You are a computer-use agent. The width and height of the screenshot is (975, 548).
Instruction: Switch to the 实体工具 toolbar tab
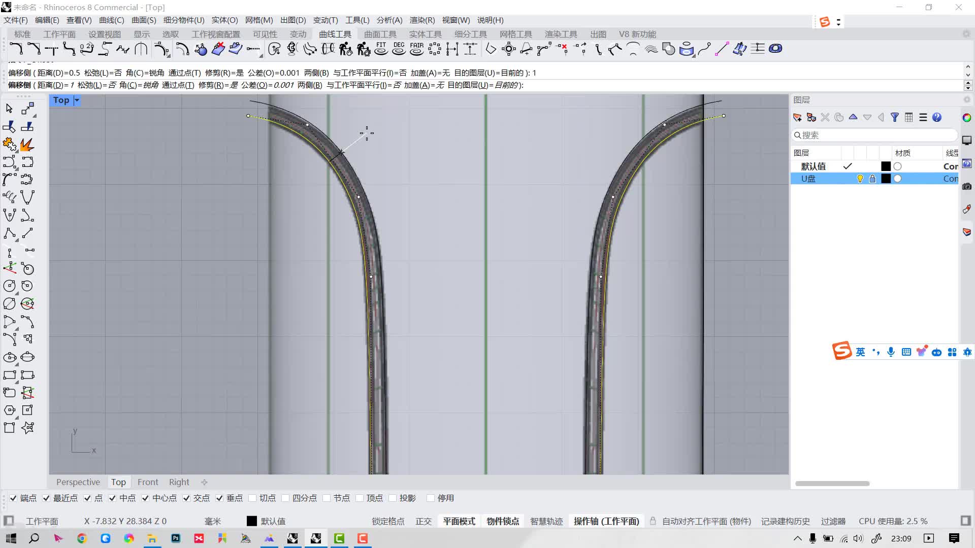pyautogui.click(x=426, y=35)
